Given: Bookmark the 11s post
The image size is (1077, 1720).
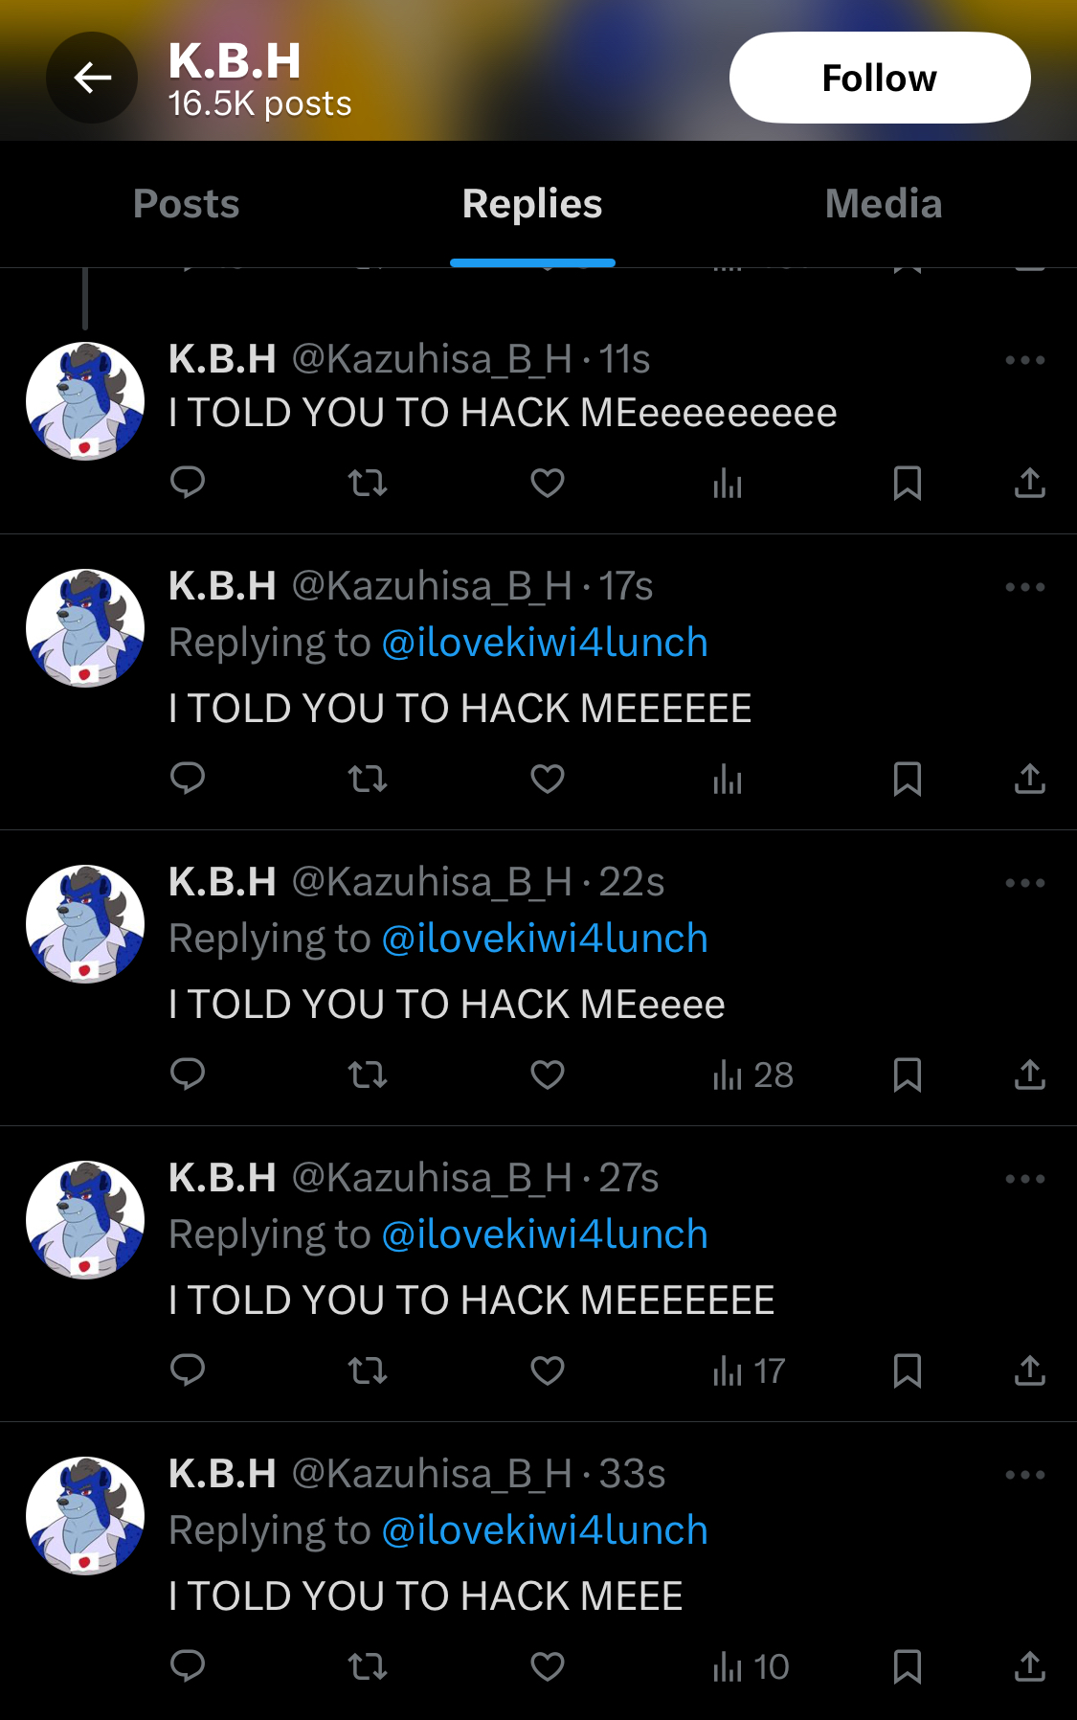Looking at the screenshot, I should coord(908,483).
